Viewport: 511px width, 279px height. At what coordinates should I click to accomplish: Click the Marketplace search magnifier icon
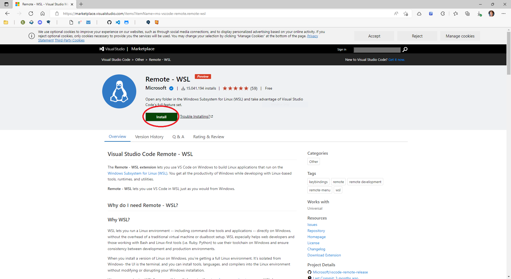pos(405,49)
